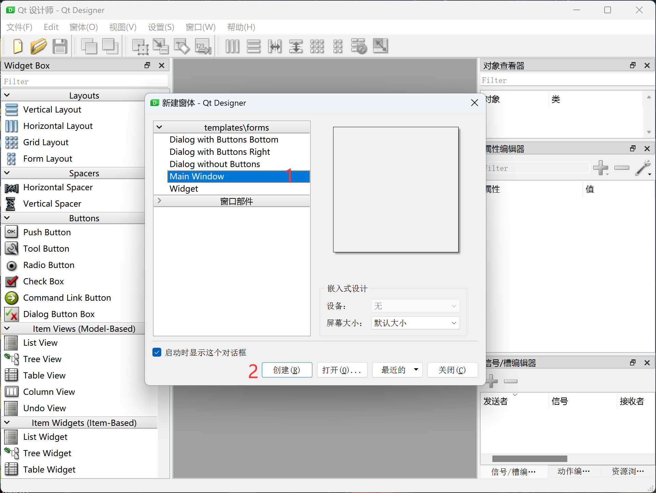This screenshot has width=656, height=493.
Task: Select Widget template option
Action: 184,189
